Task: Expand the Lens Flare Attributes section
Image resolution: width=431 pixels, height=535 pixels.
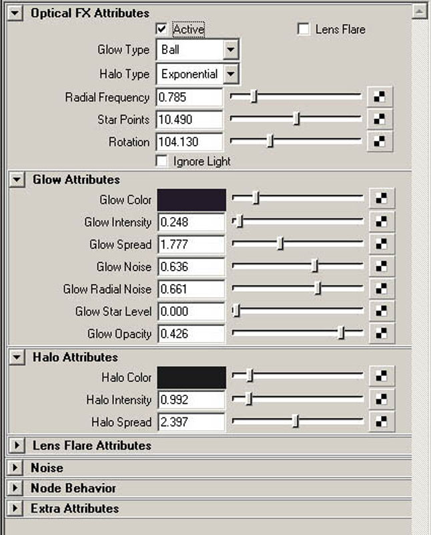Action: (17, 445)
